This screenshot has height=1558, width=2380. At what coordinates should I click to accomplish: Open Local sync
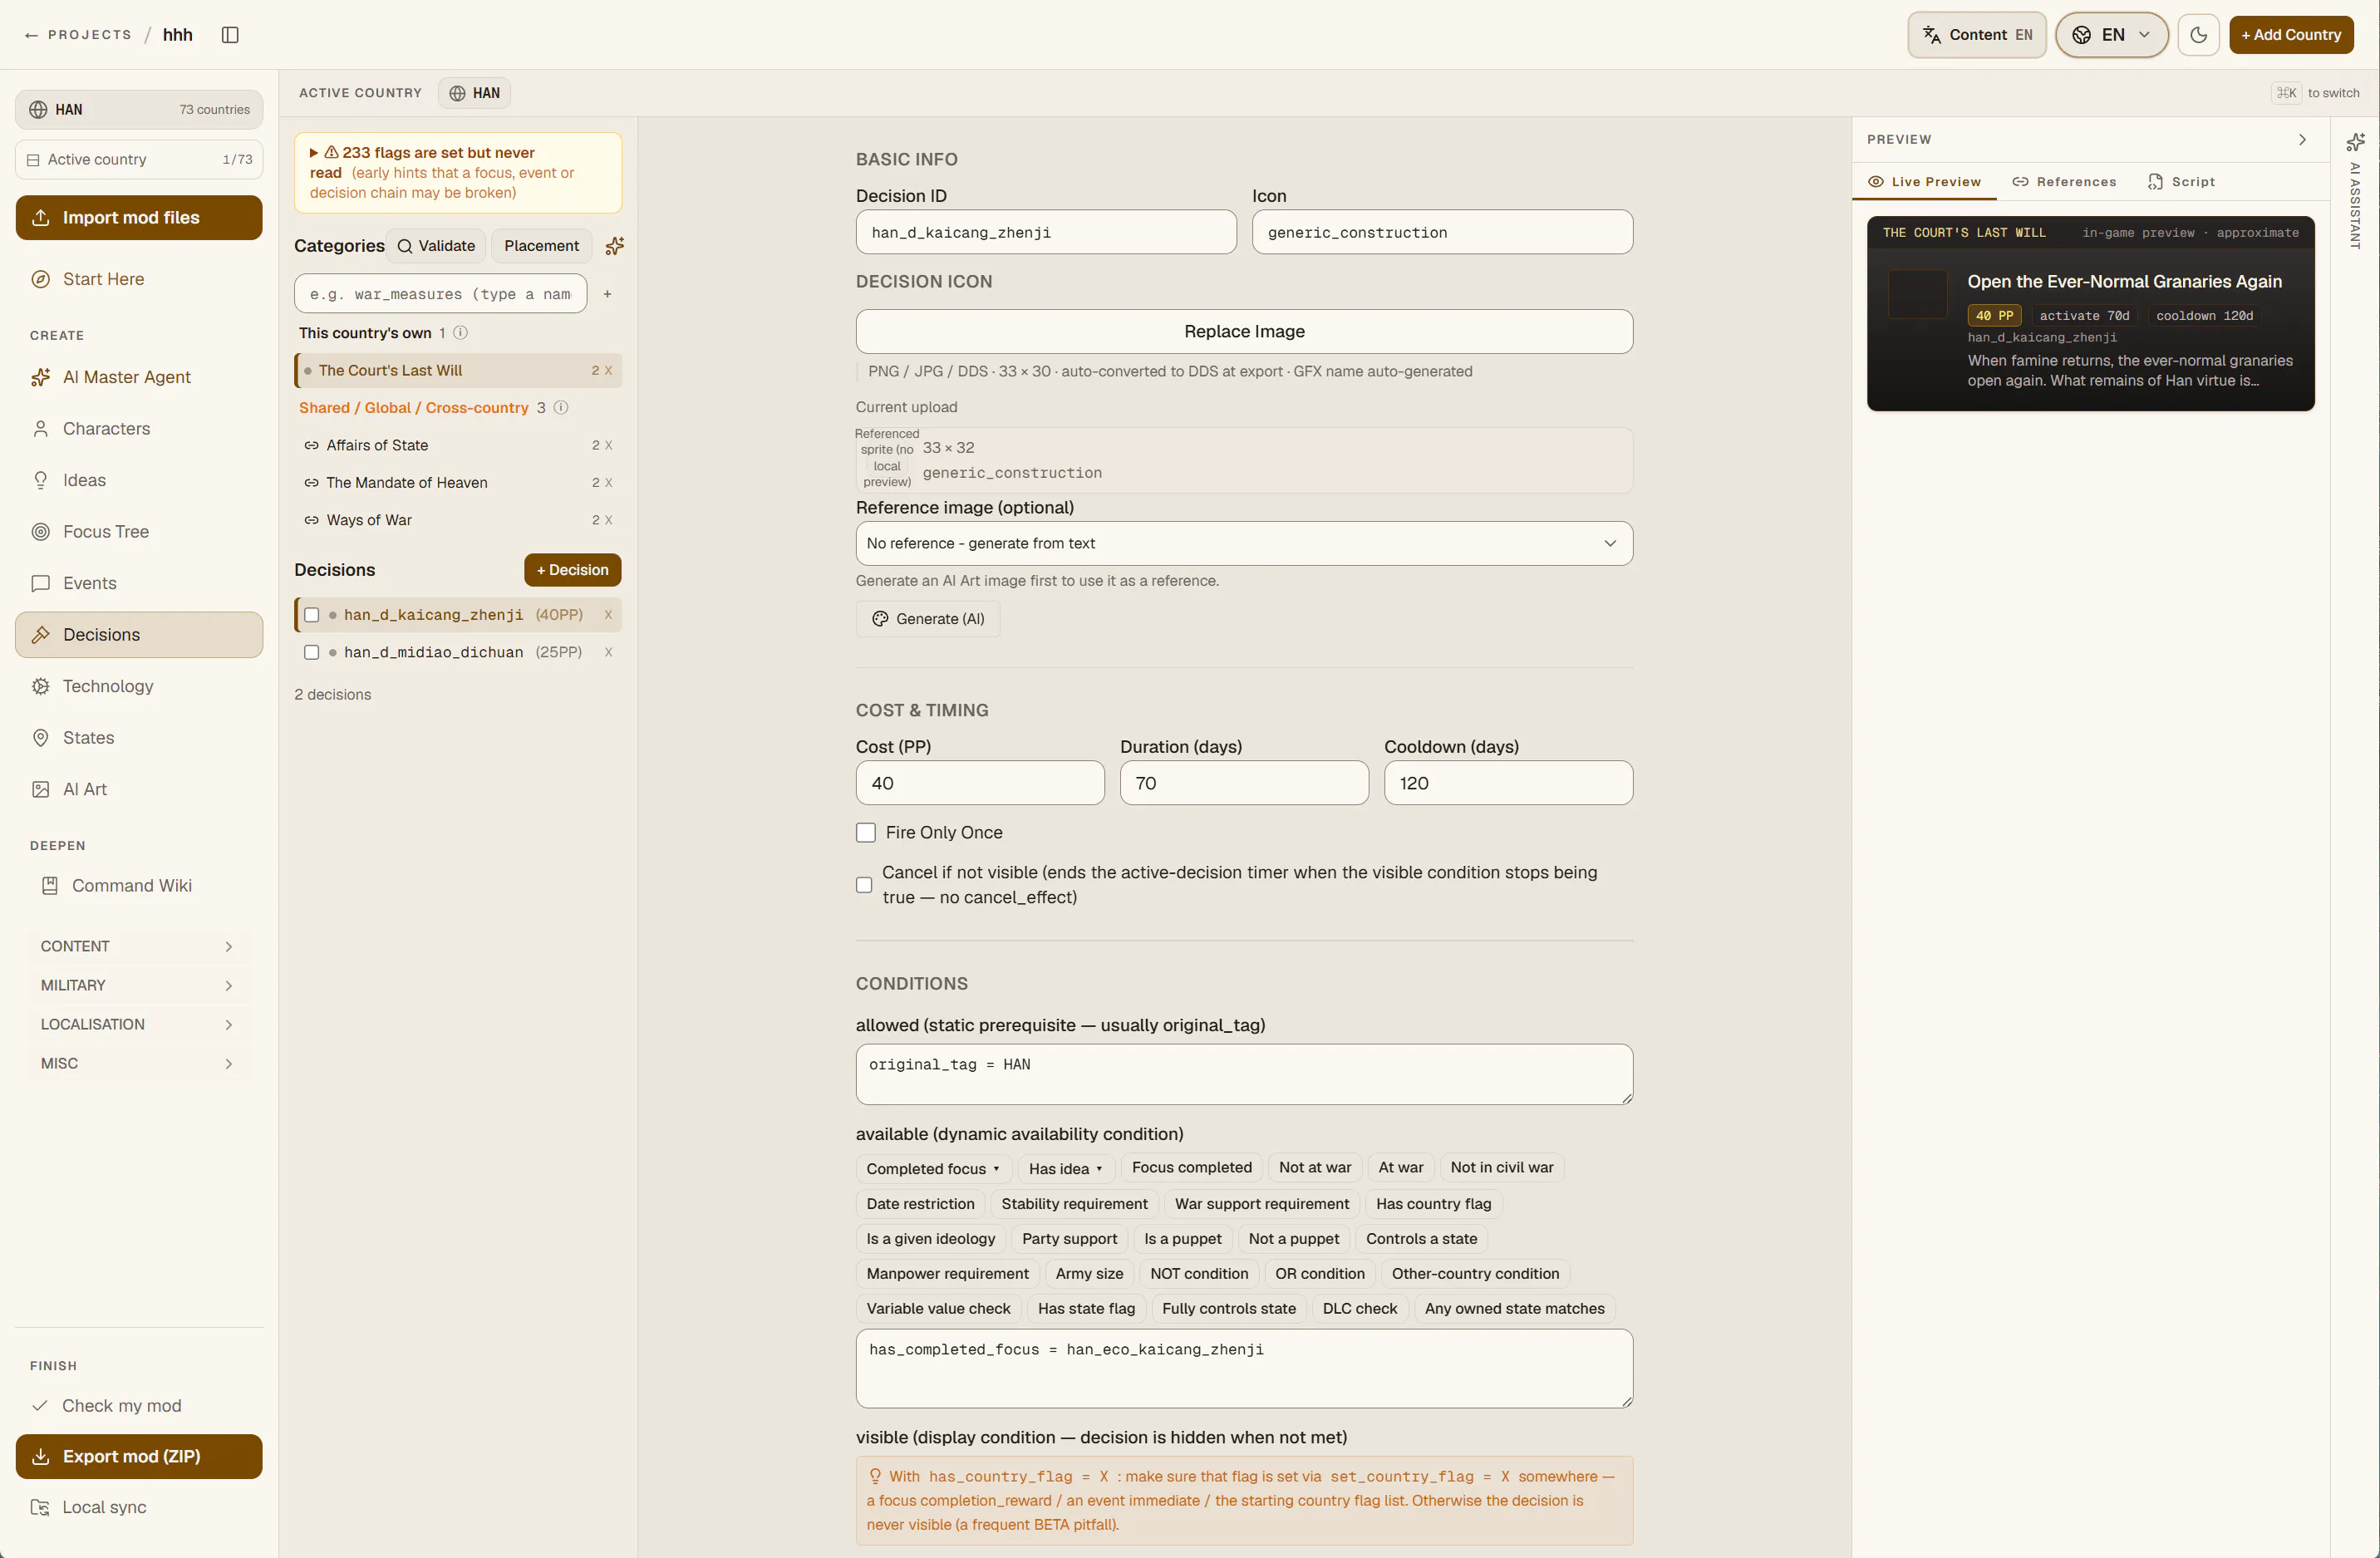(139, 1507)
